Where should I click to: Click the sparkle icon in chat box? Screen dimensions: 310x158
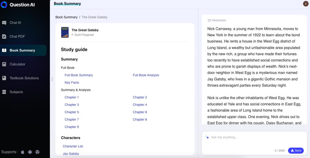[x=207, y=137]
